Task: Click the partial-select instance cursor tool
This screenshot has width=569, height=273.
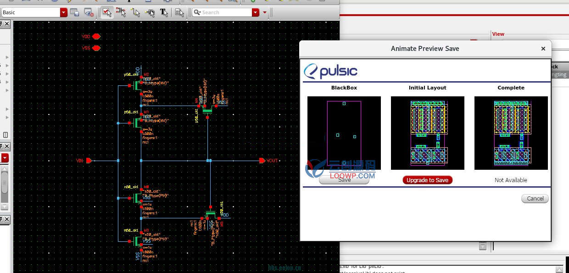Action: coord(121,12)
